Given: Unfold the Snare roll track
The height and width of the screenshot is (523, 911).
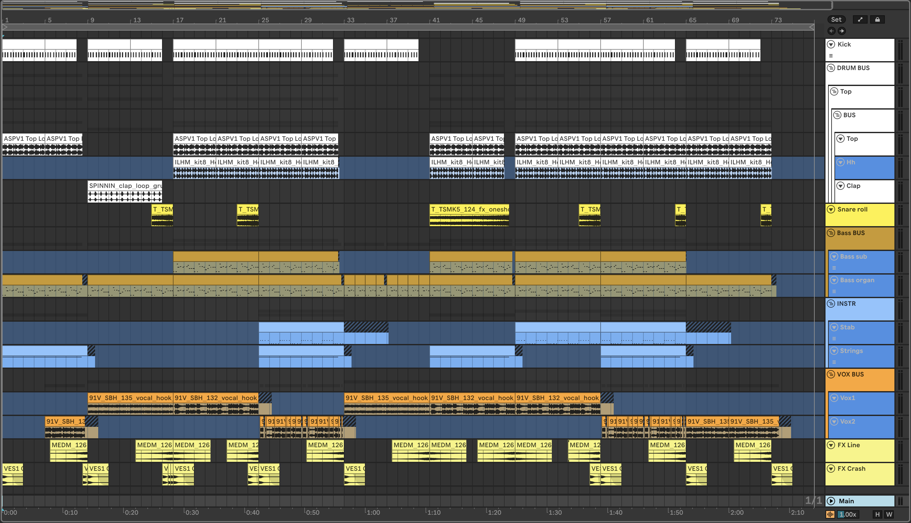Looking at the screenshot, I should (x=831, y=209).
